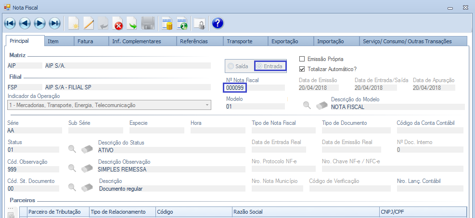
Task: Click the AIP S/A - FILIAL SP text
Action: click(x=68, y=87)
